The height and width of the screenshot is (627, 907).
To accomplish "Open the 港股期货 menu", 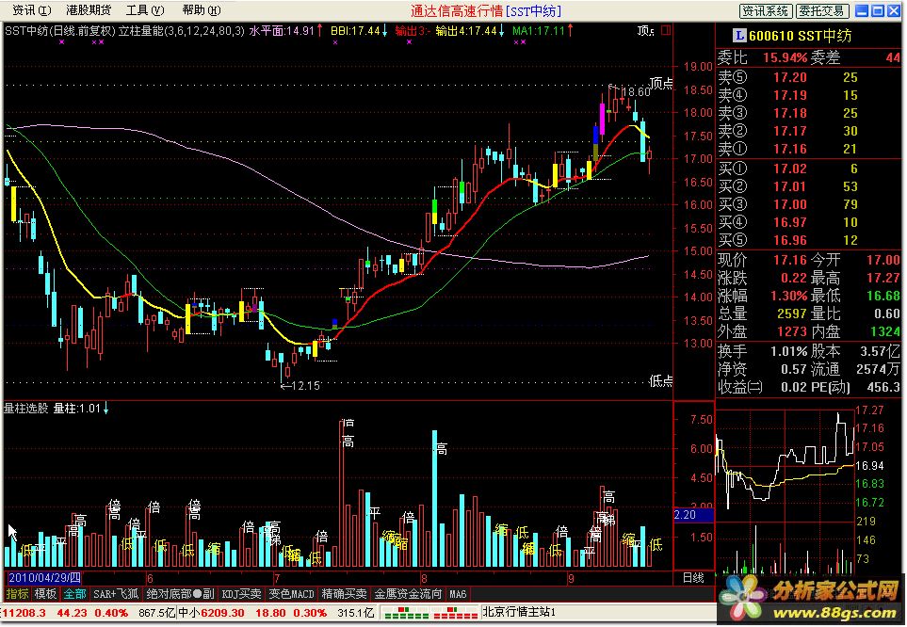I will coord(89,10).
